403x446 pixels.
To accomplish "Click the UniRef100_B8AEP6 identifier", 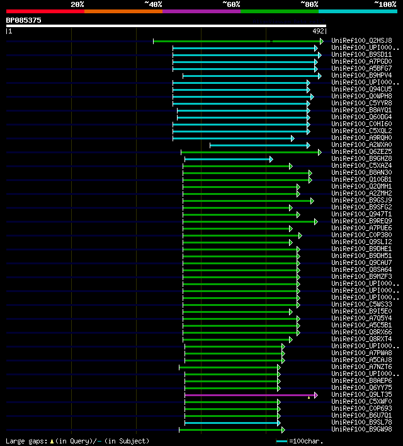I will (x=361, y=381).
